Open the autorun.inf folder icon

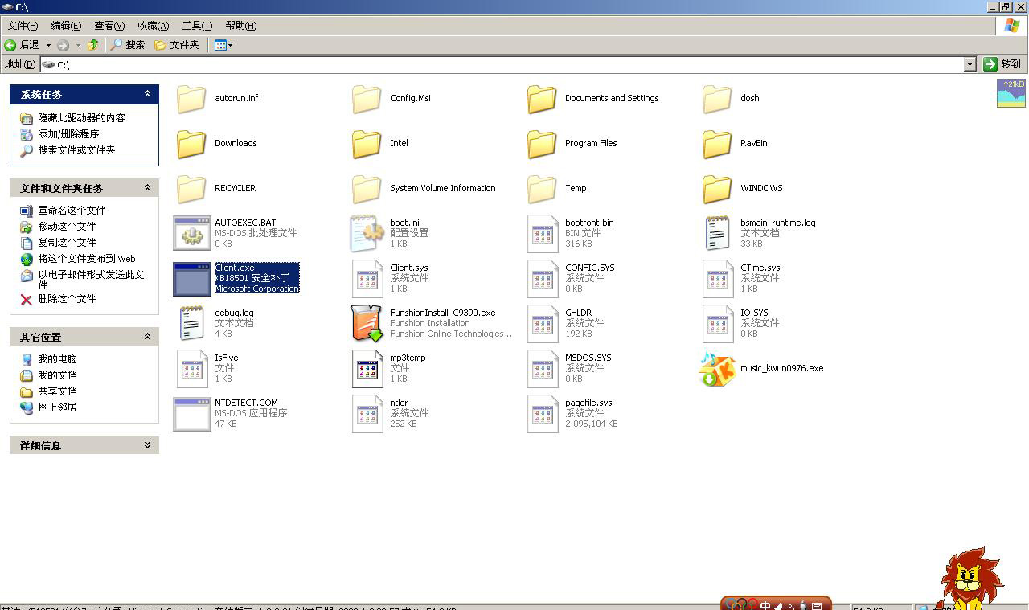pyautogui.click(x=191, y=99)
